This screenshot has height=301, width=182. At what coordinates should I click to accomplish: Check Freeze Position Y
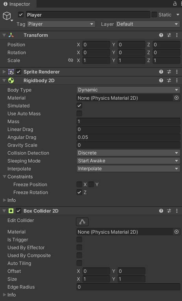(91, 184)
